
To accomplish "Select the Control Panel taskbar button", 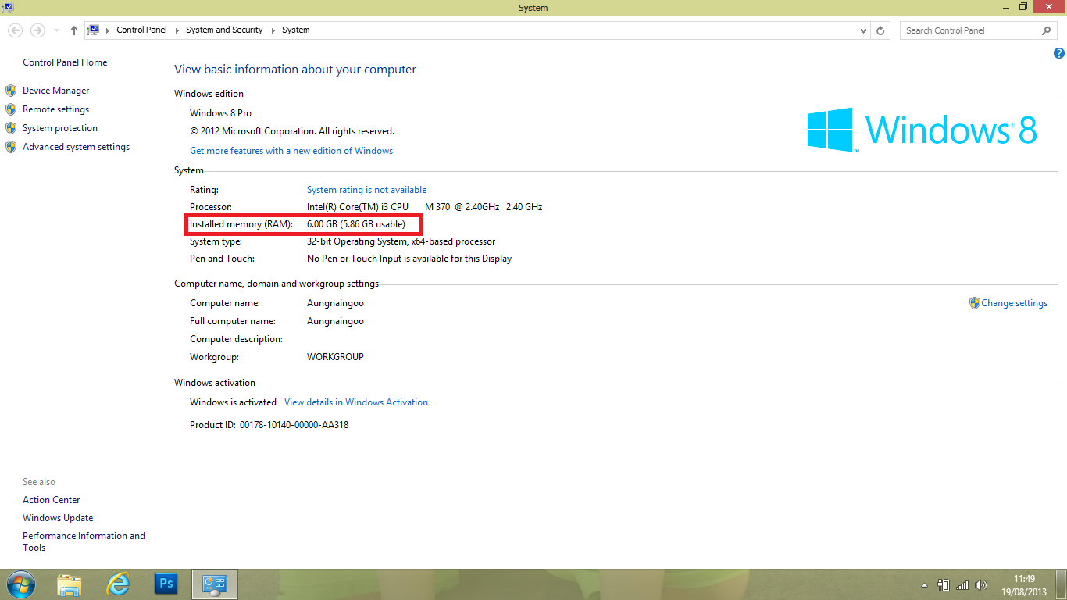I will 214,584.
